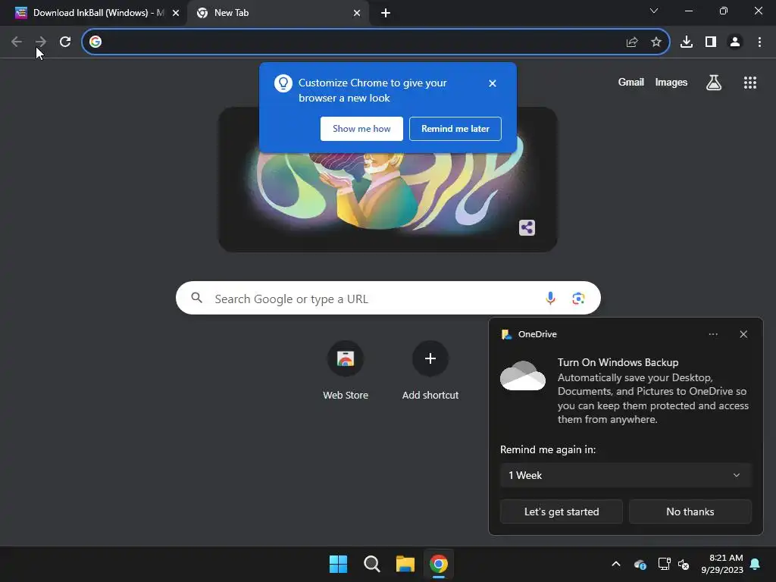Open Chrome downloads icon
776x582 pixels.
tap(687, 42)
